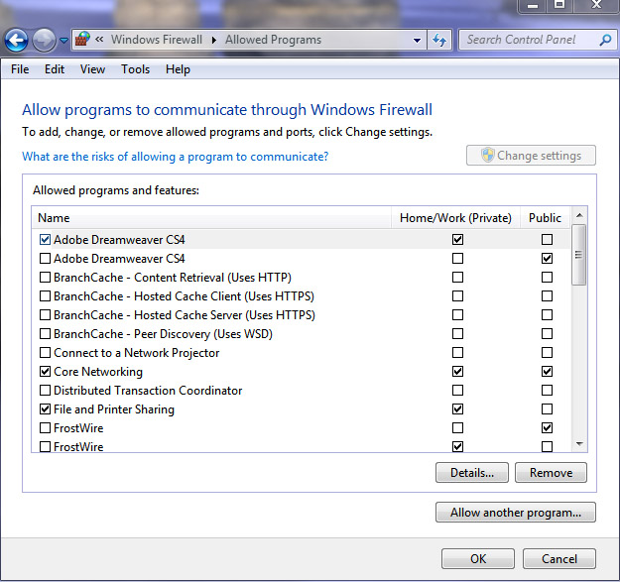Expand the address bar history dropdown
This screenshot has width=620, height=582.
(x=417, y=40)
